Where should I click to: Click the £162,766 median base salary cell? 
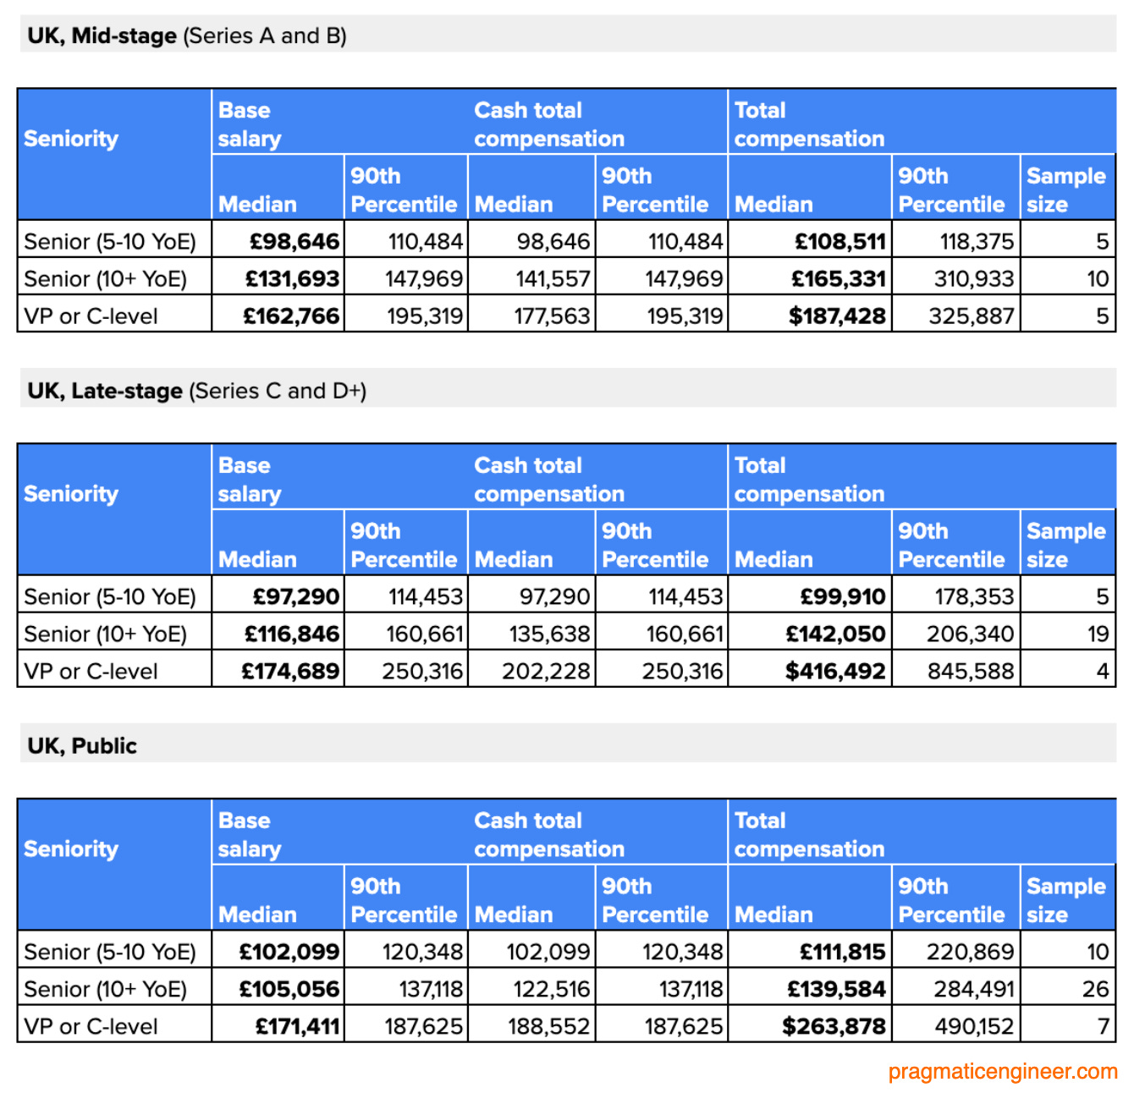tap(278, 316)
